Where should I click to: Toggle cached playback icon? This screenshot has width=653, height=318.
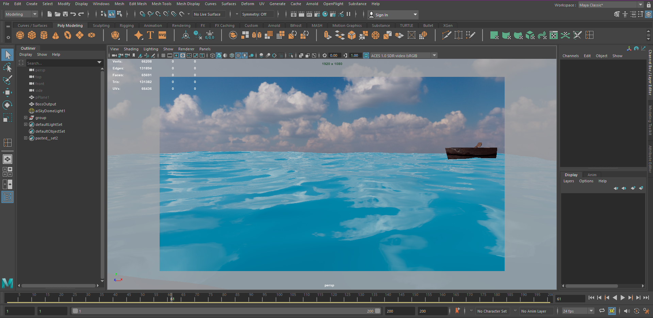point(612,311)
